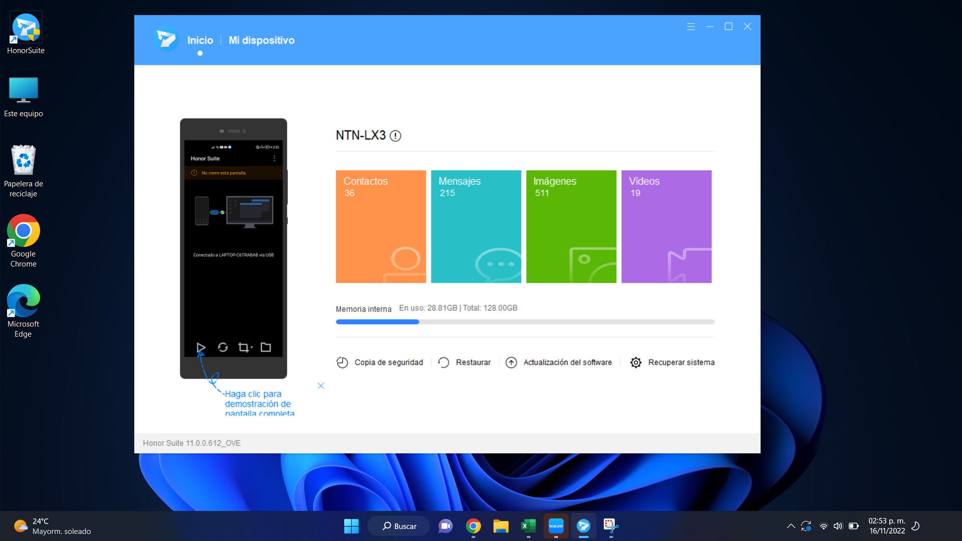Click Recuperar sistema gear icon
Image resolution: width=962 pixels, height=541 pixels.
(x=636, y=362)
